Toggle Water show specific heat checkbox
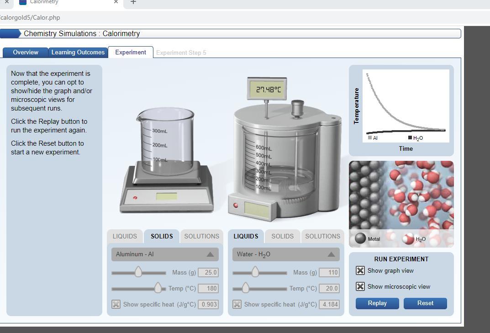The width and height of the screenshot is (490, 333). click(x=237, y=304)
